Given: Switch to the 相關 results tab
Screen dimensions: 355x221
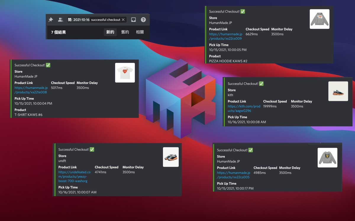Looking at the screenshot, I should point(140,32).
